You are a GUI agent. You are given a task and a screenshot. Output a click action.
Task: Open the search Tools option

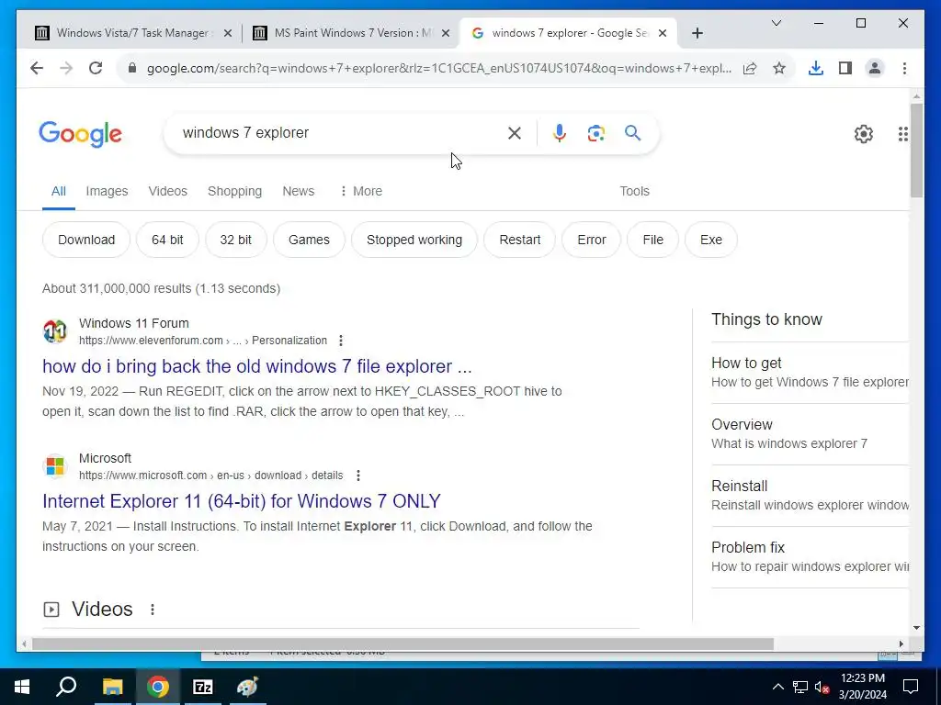click(634, 191)
